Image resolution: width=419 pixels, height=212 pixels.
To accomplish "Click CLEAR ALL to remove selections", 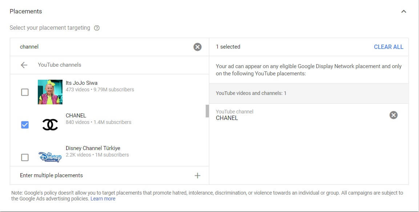I will (388, 47).
